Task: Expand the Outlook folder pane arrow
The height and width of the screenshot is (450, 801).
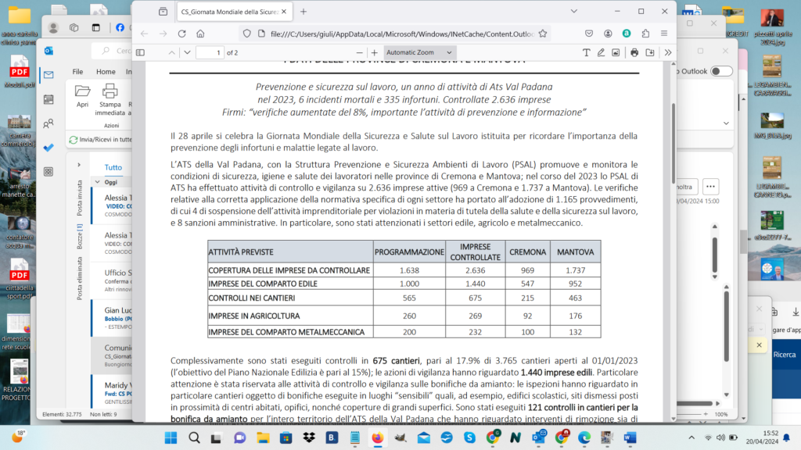Action: point(79,166)
